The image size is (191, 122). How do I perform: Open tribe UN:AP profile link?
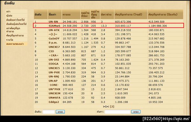[x=53, y=81]
